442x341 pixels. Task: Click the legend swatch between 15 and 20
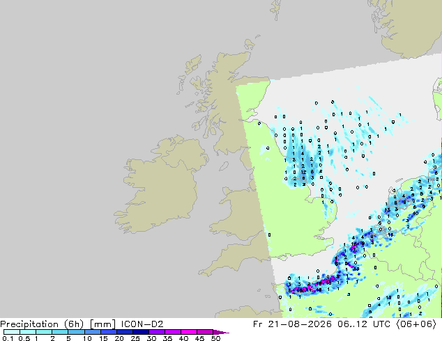108,332
